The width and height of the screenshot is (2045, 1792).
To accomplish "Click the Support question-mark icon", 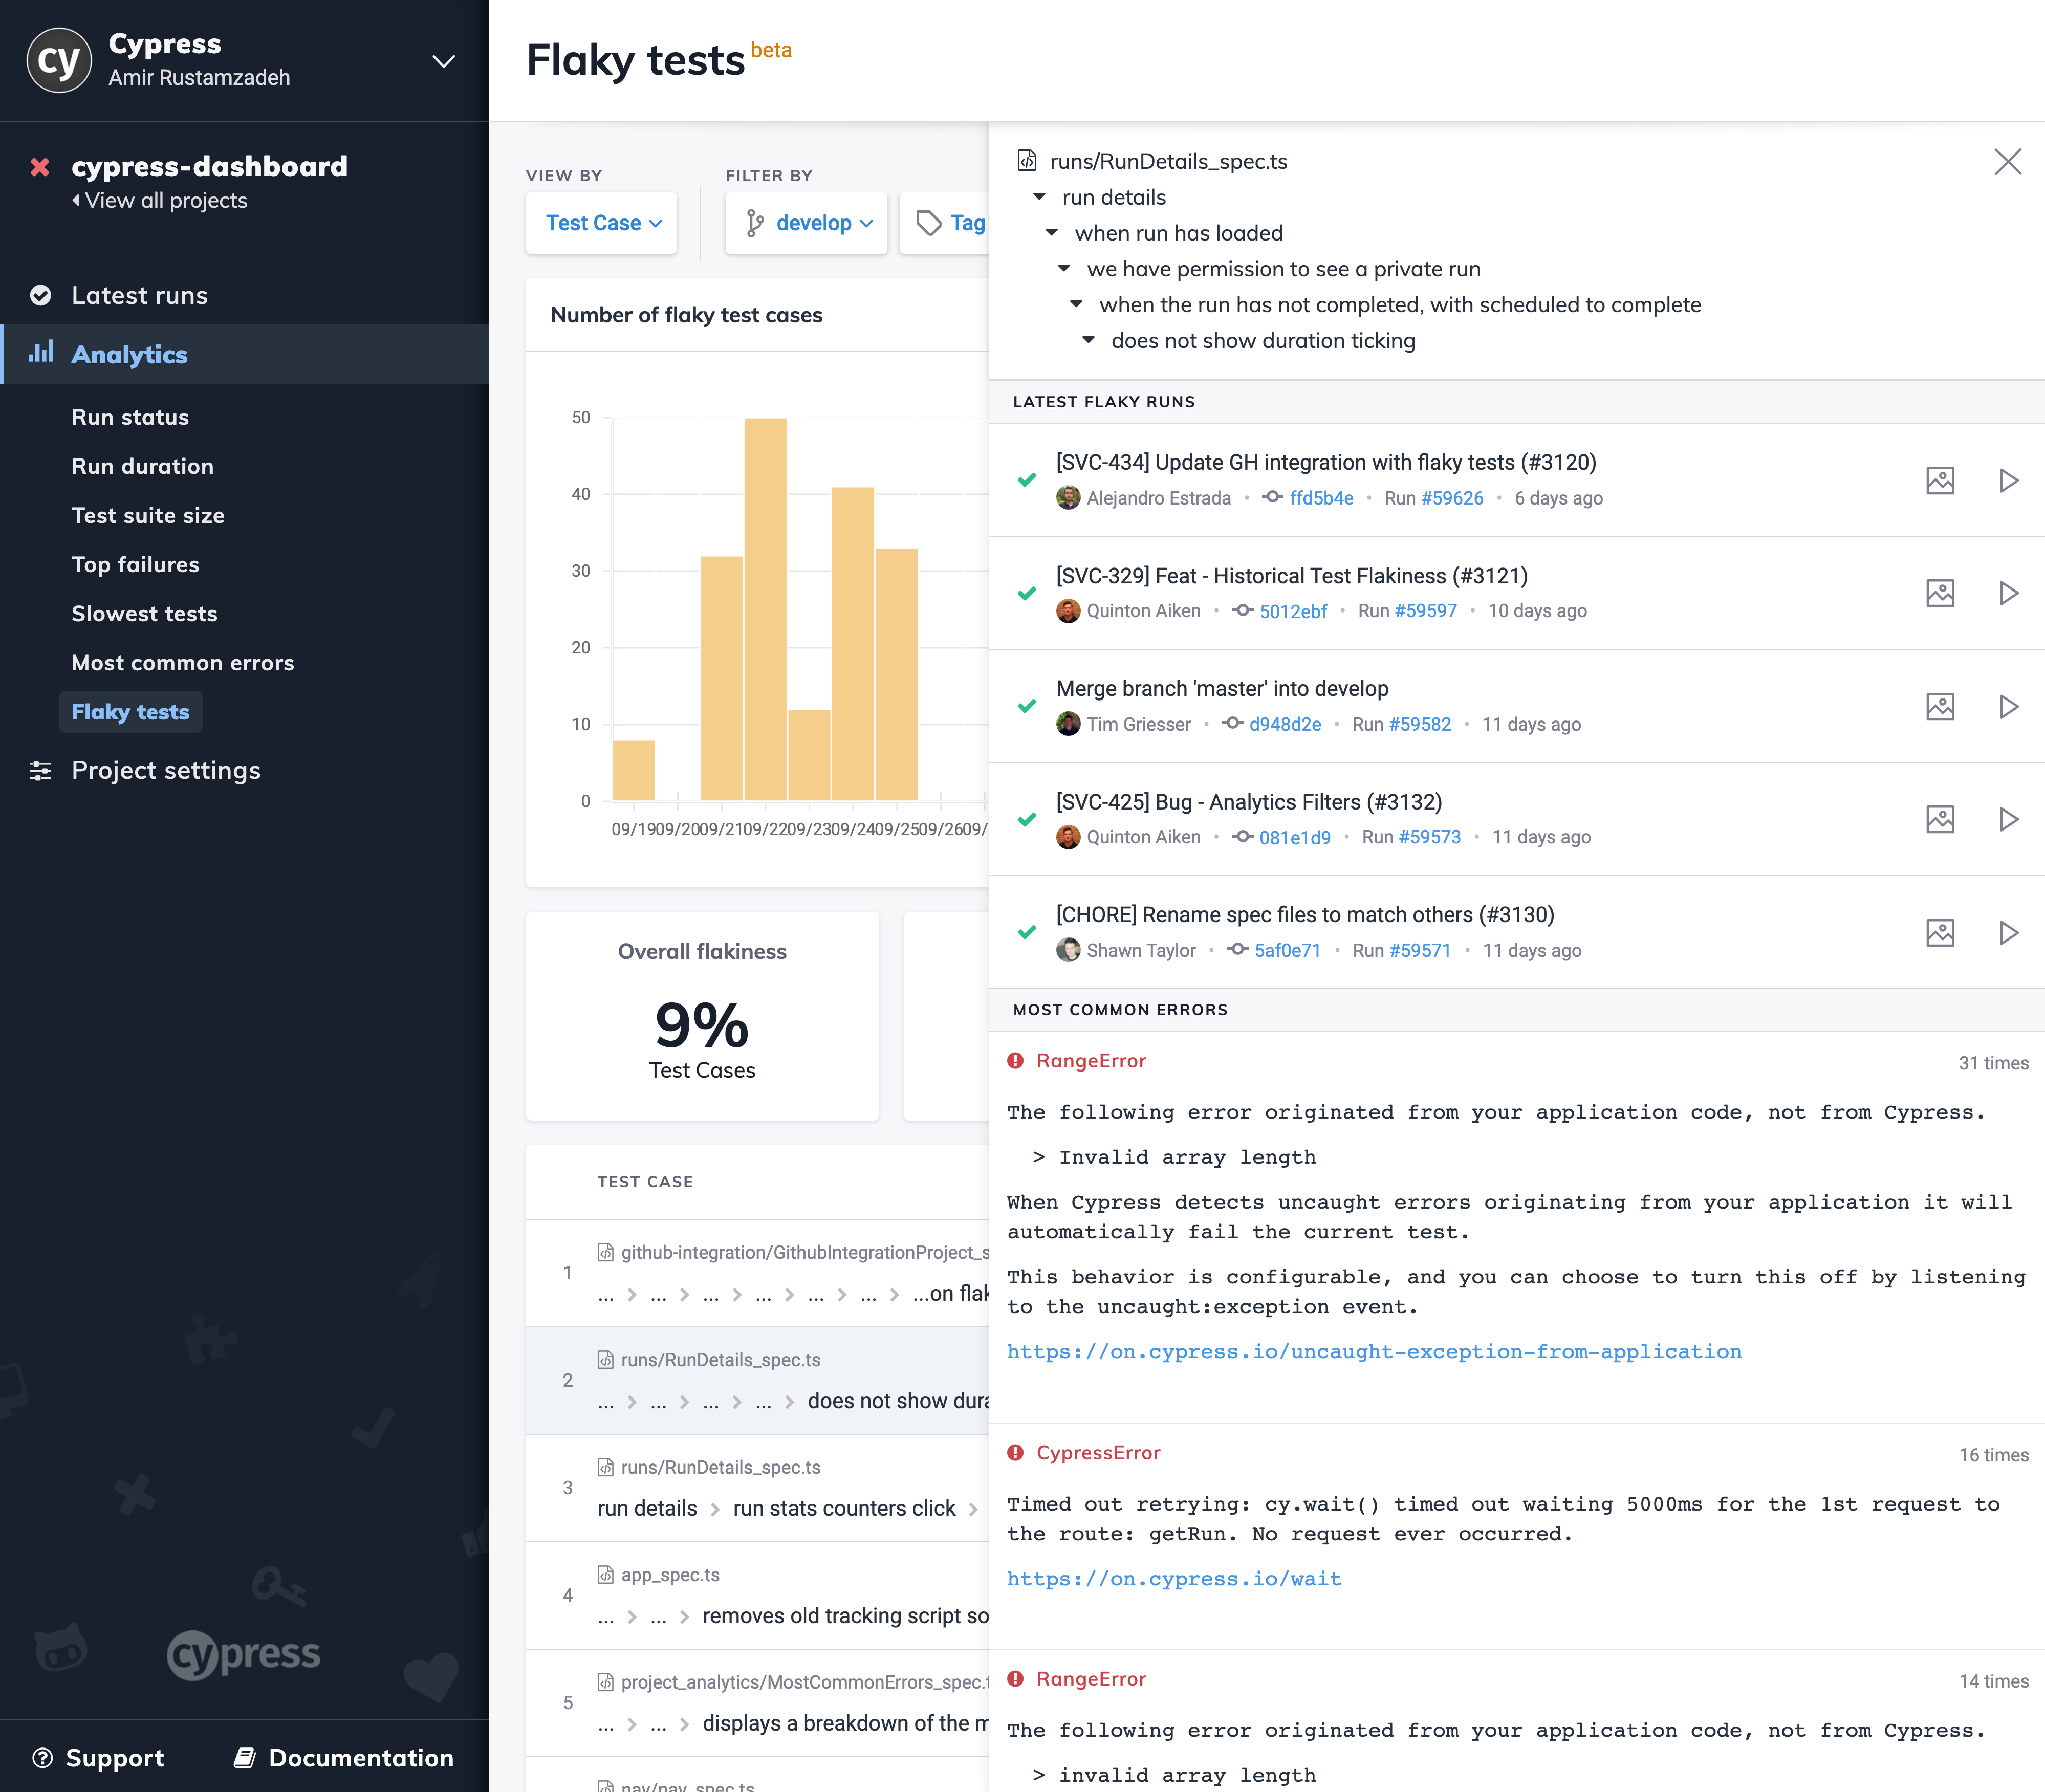I will (43, 1757).
